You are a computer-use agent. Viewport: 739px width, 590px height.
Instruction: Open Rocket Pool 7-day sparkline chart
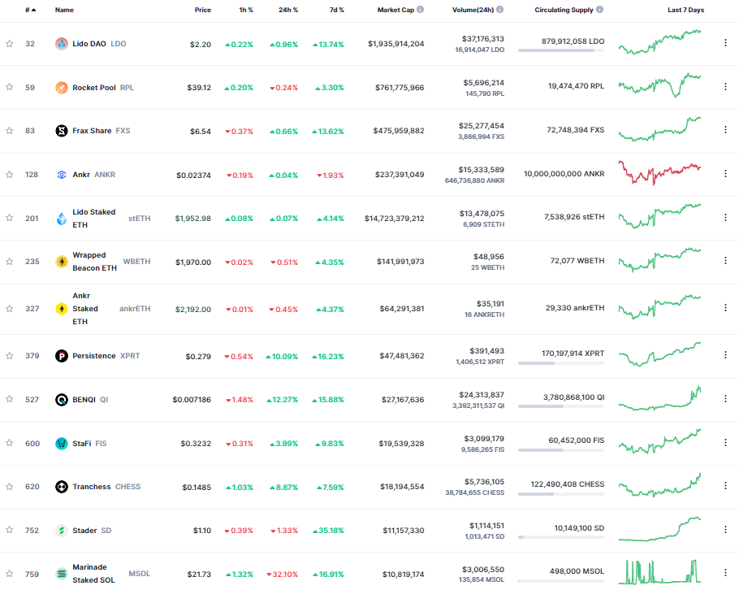tap(659, 85)
